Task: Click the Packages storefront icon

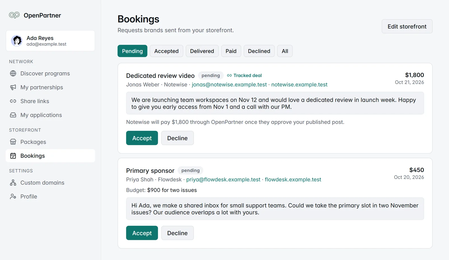Action: pos(13,142)
